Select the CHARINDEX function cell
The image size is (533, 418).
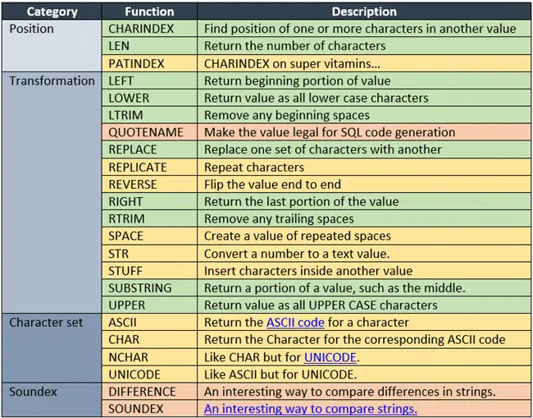149,29
